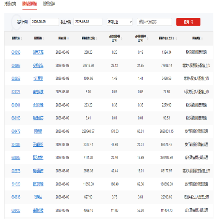Screen dimensions: 219x219
Task: Open the 湖南天雁 stock name link
Action: (x=38, y=52)
